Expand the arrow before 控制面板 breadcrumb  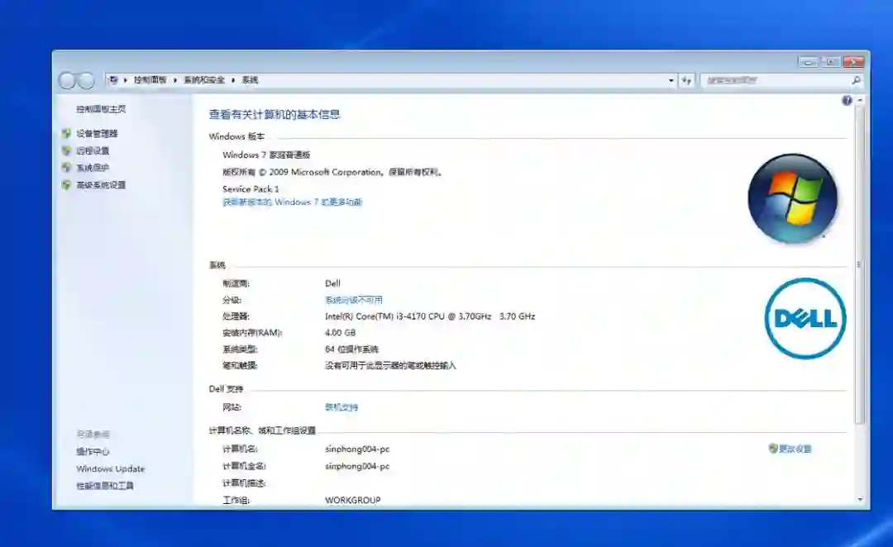tap(126, 80)
